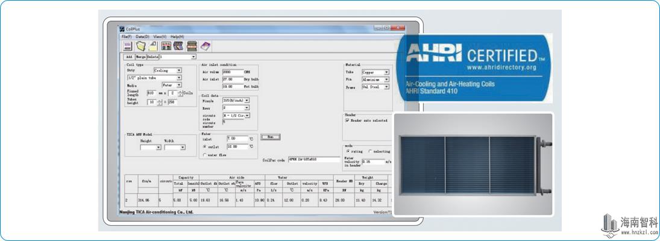
Task: Open the circuits code dropdown
Action: (x=236, y=115)
